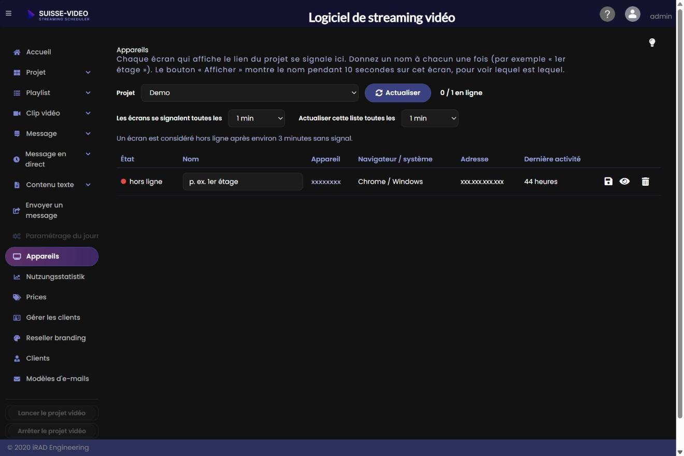Click the Chrome / Windows cell

(390, 182)
